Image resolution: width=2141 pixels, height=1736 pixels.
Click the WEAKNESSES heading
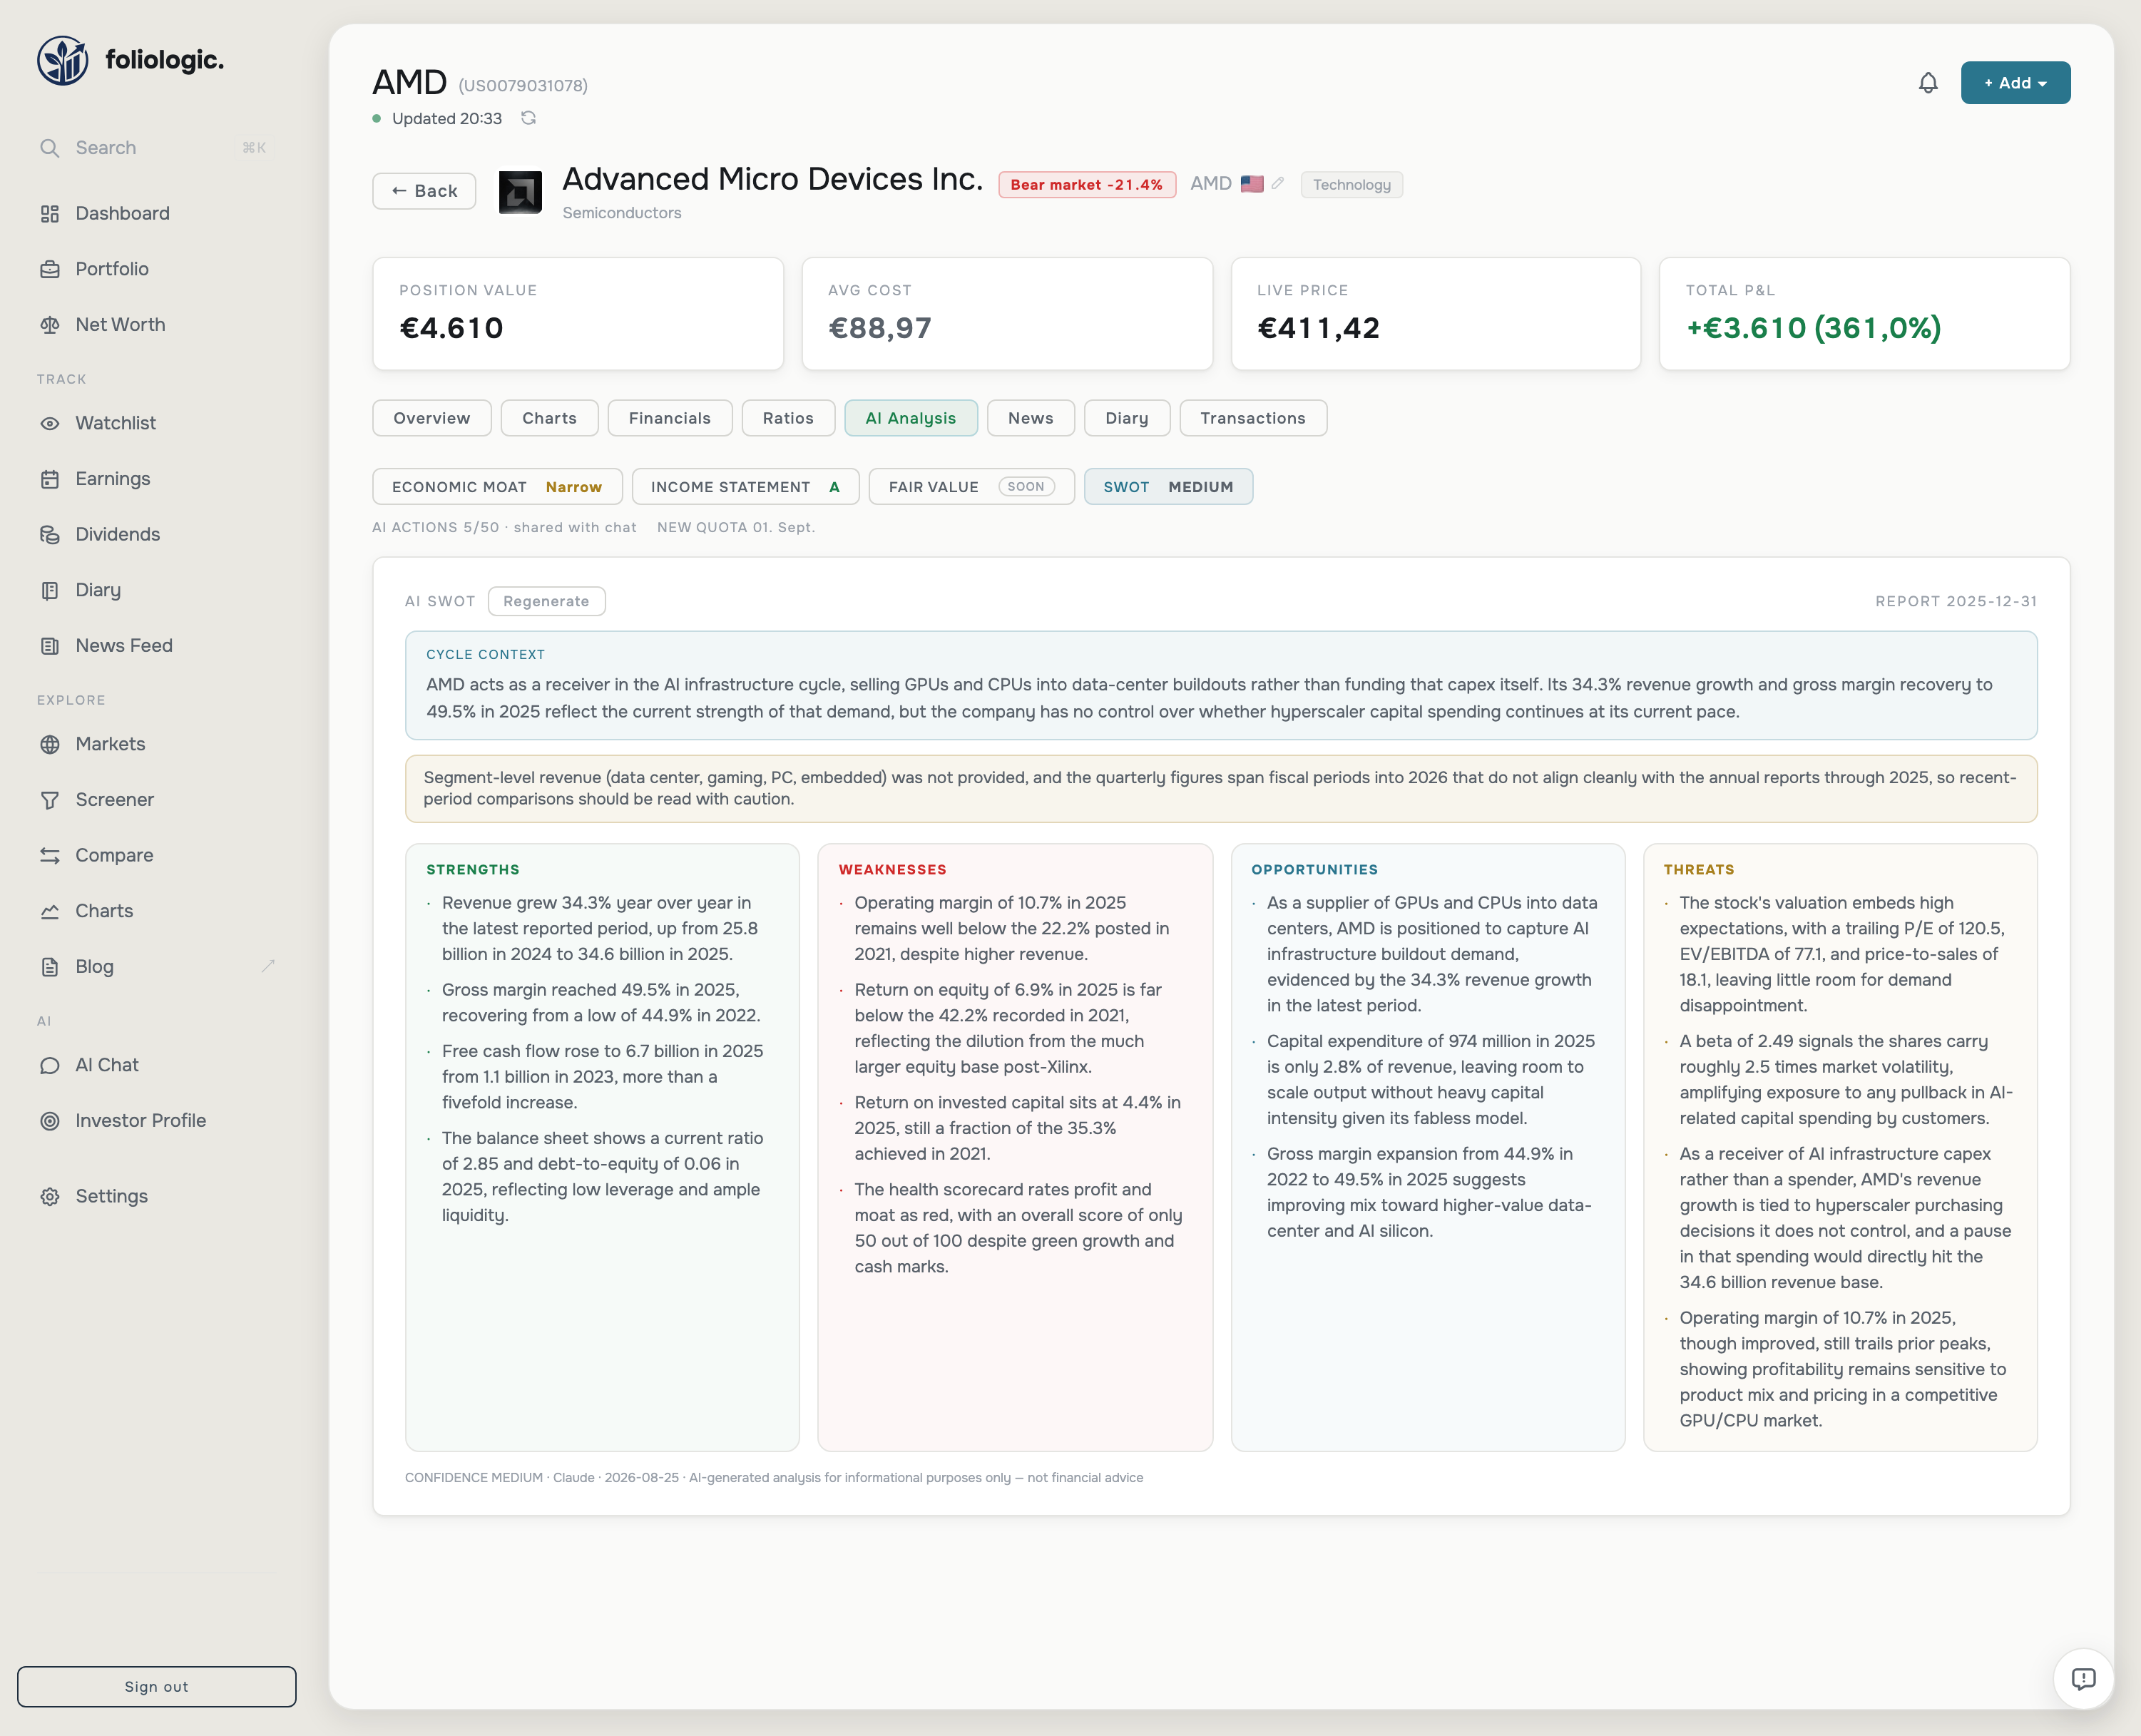892,870
